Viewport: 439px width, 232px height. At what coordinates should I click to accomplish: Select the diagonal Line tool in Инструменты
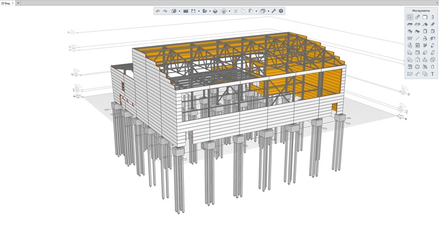(417, 39)
